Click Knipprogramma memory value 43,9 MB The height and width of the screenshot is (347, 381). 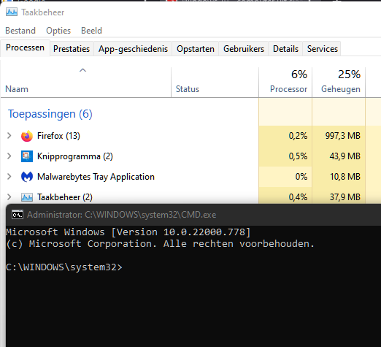click(345, 156)
